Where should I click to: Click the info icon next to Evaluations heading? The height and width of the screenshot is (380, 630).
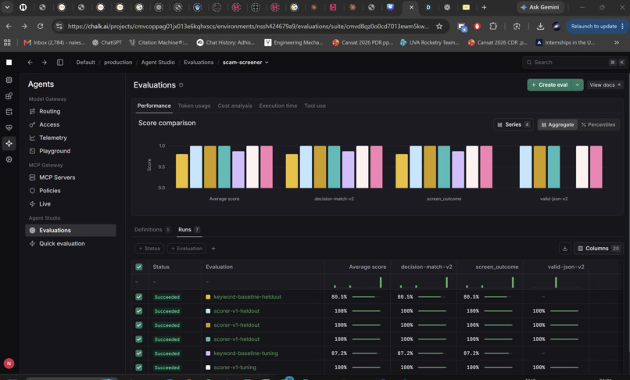[x=181, y=85]
